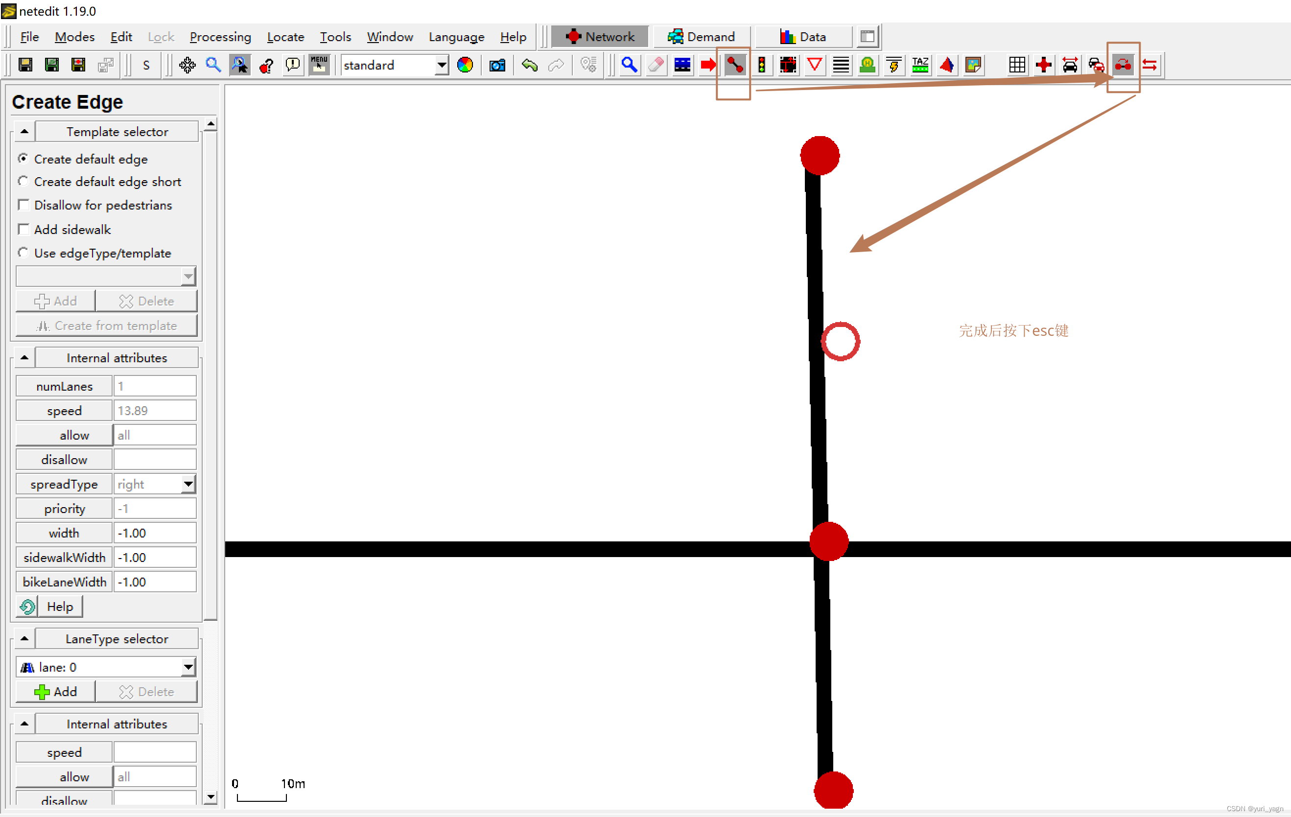Click the Help button in attributes
The image size is (1291, 817).
60,607
